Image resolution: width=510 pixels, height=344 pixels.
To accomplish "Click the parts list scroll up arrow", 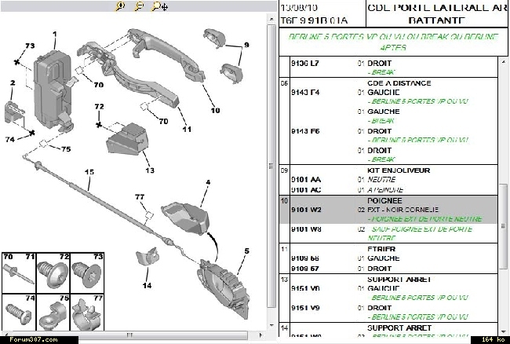I will coord(503,60).
